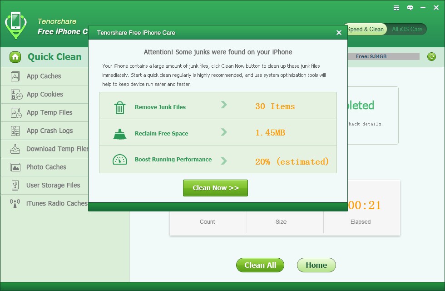
Task: Click the Boost Running Performance label
Action: pyautogui.click(x=173, y=160)
